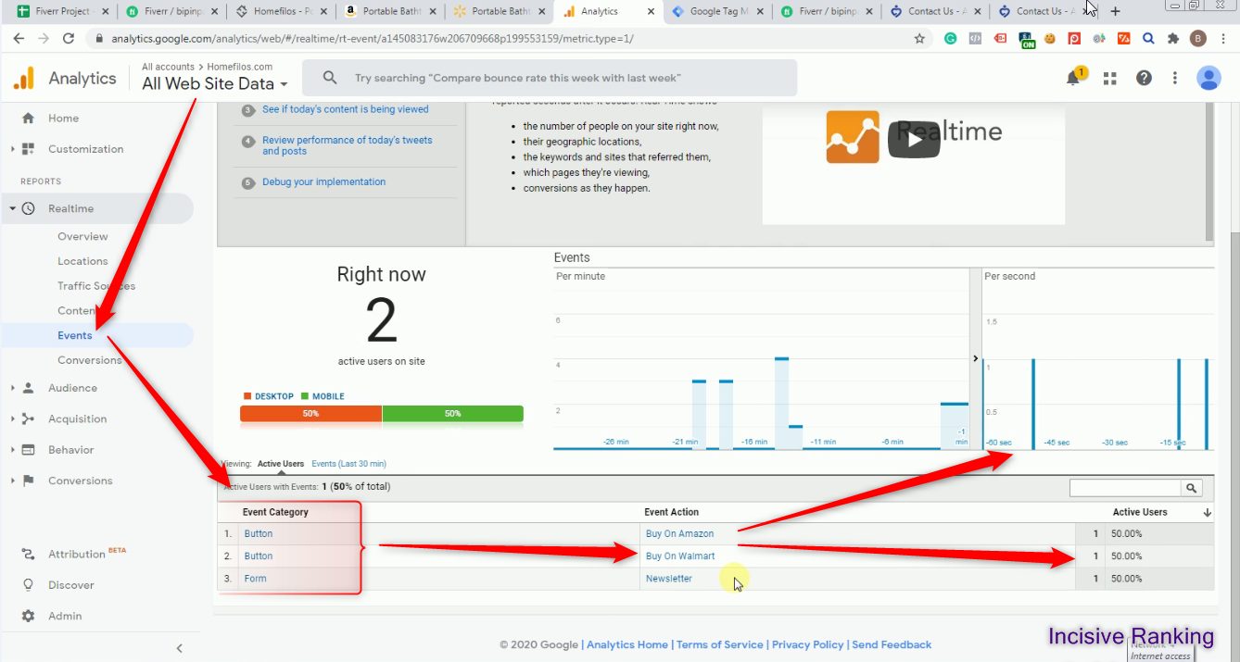This screenshot has height=662, width=1240.
Task: Collapse the sidebar with the chevron
Action: 180,648
